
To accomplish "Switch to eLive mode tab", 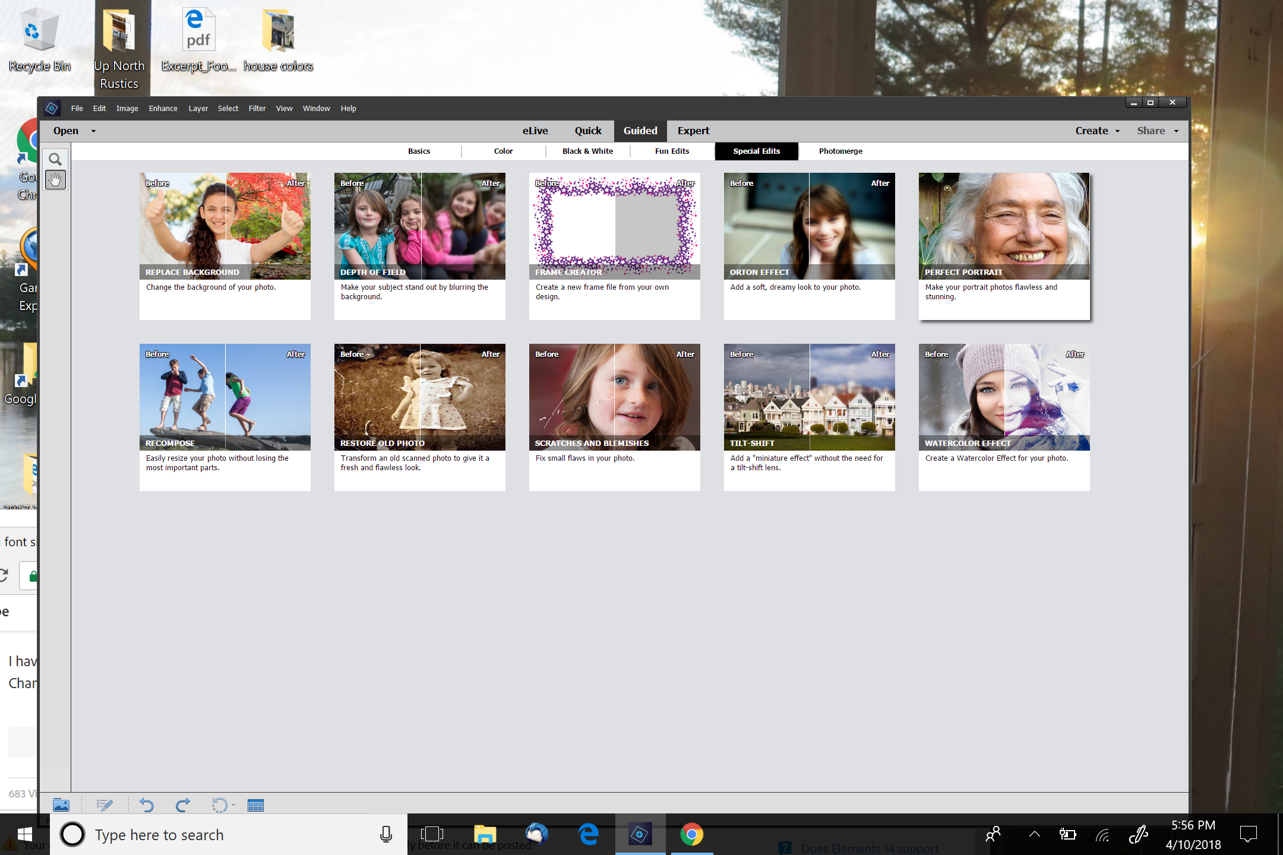I will click(x=535, y=131).
